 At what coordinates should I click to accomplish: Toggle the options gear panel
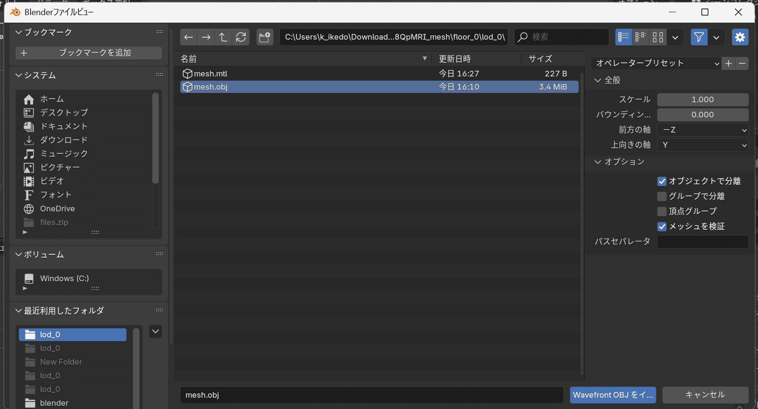[740, 37]
